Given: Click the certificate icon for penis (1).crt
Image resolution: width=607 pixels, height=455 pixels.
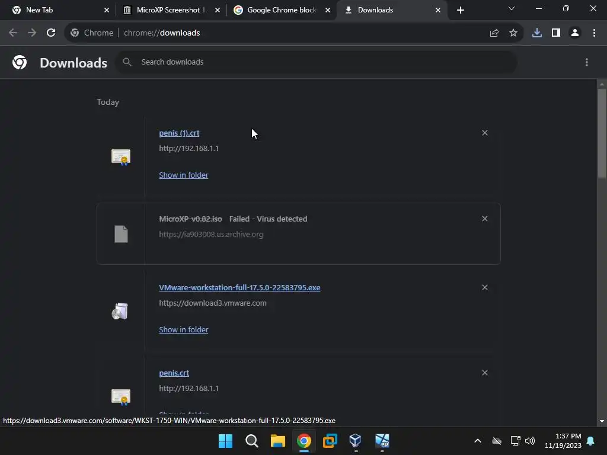Looking at the screenshot, I should tap(121, 157).
